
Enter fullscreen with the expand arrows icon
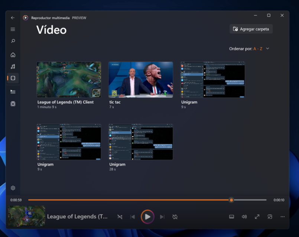(257, 217)
